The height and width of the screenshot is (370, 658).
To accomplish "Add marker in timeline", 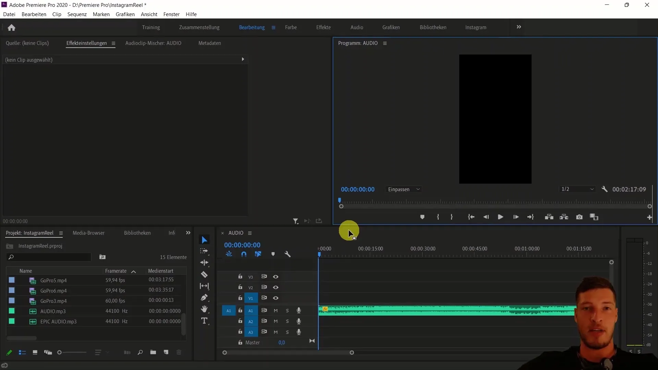I will [x=273, y=254].
